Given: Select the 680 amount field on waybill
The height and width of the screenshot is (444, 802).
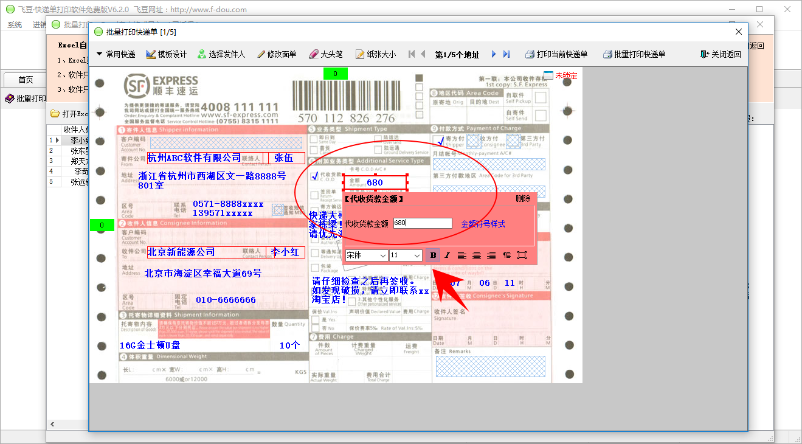Looking at the screenshot, I should point(375,182).
